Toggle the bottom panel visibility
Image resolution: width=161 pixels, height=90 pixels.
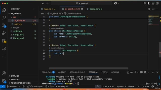pos(153,3)
